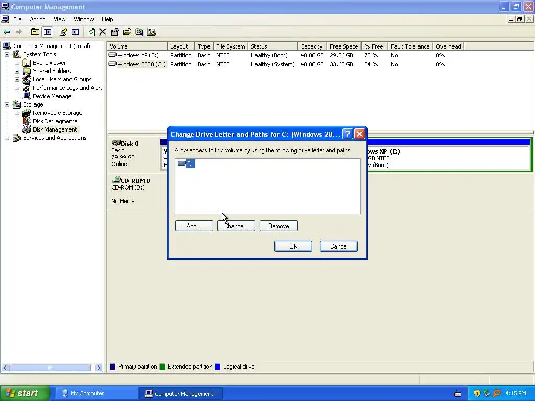Expand Performance Logs and Alerts node
535x401 pixels.
17,88
